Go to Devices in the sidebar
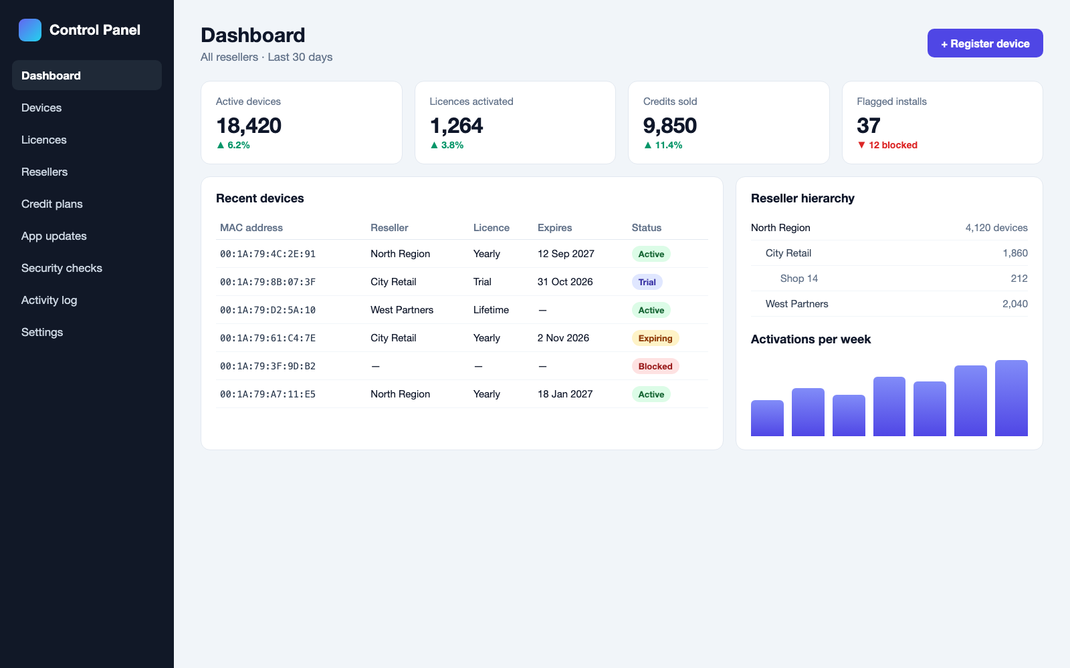The height and width of the screenshot is (668, 1070). [x=87, y=108]
